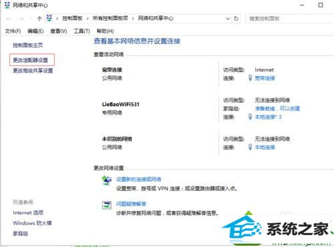
Task: Open the 文件(F) menu
Action: 13,31
